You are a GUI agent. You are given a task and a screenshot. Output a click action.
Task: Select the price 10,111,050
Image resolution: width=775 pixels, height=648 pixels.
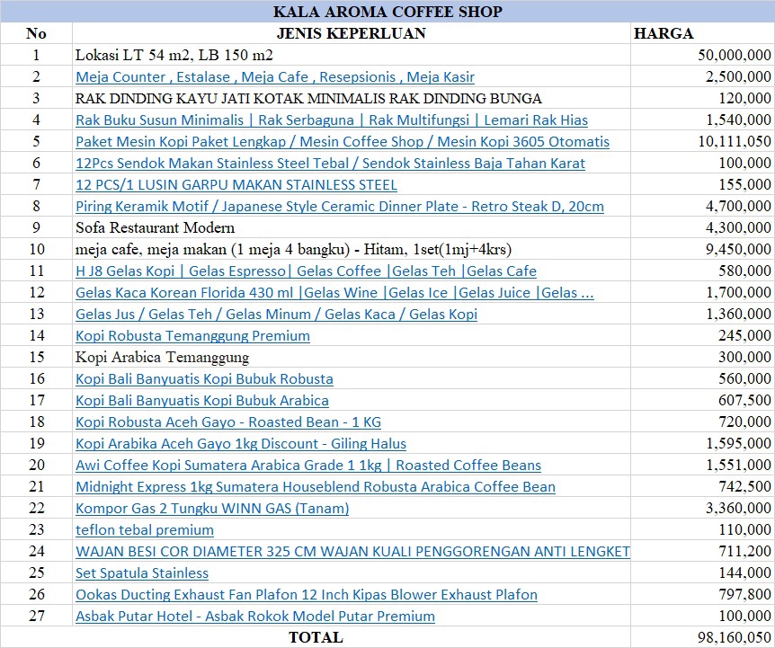(x=702, y=141)
